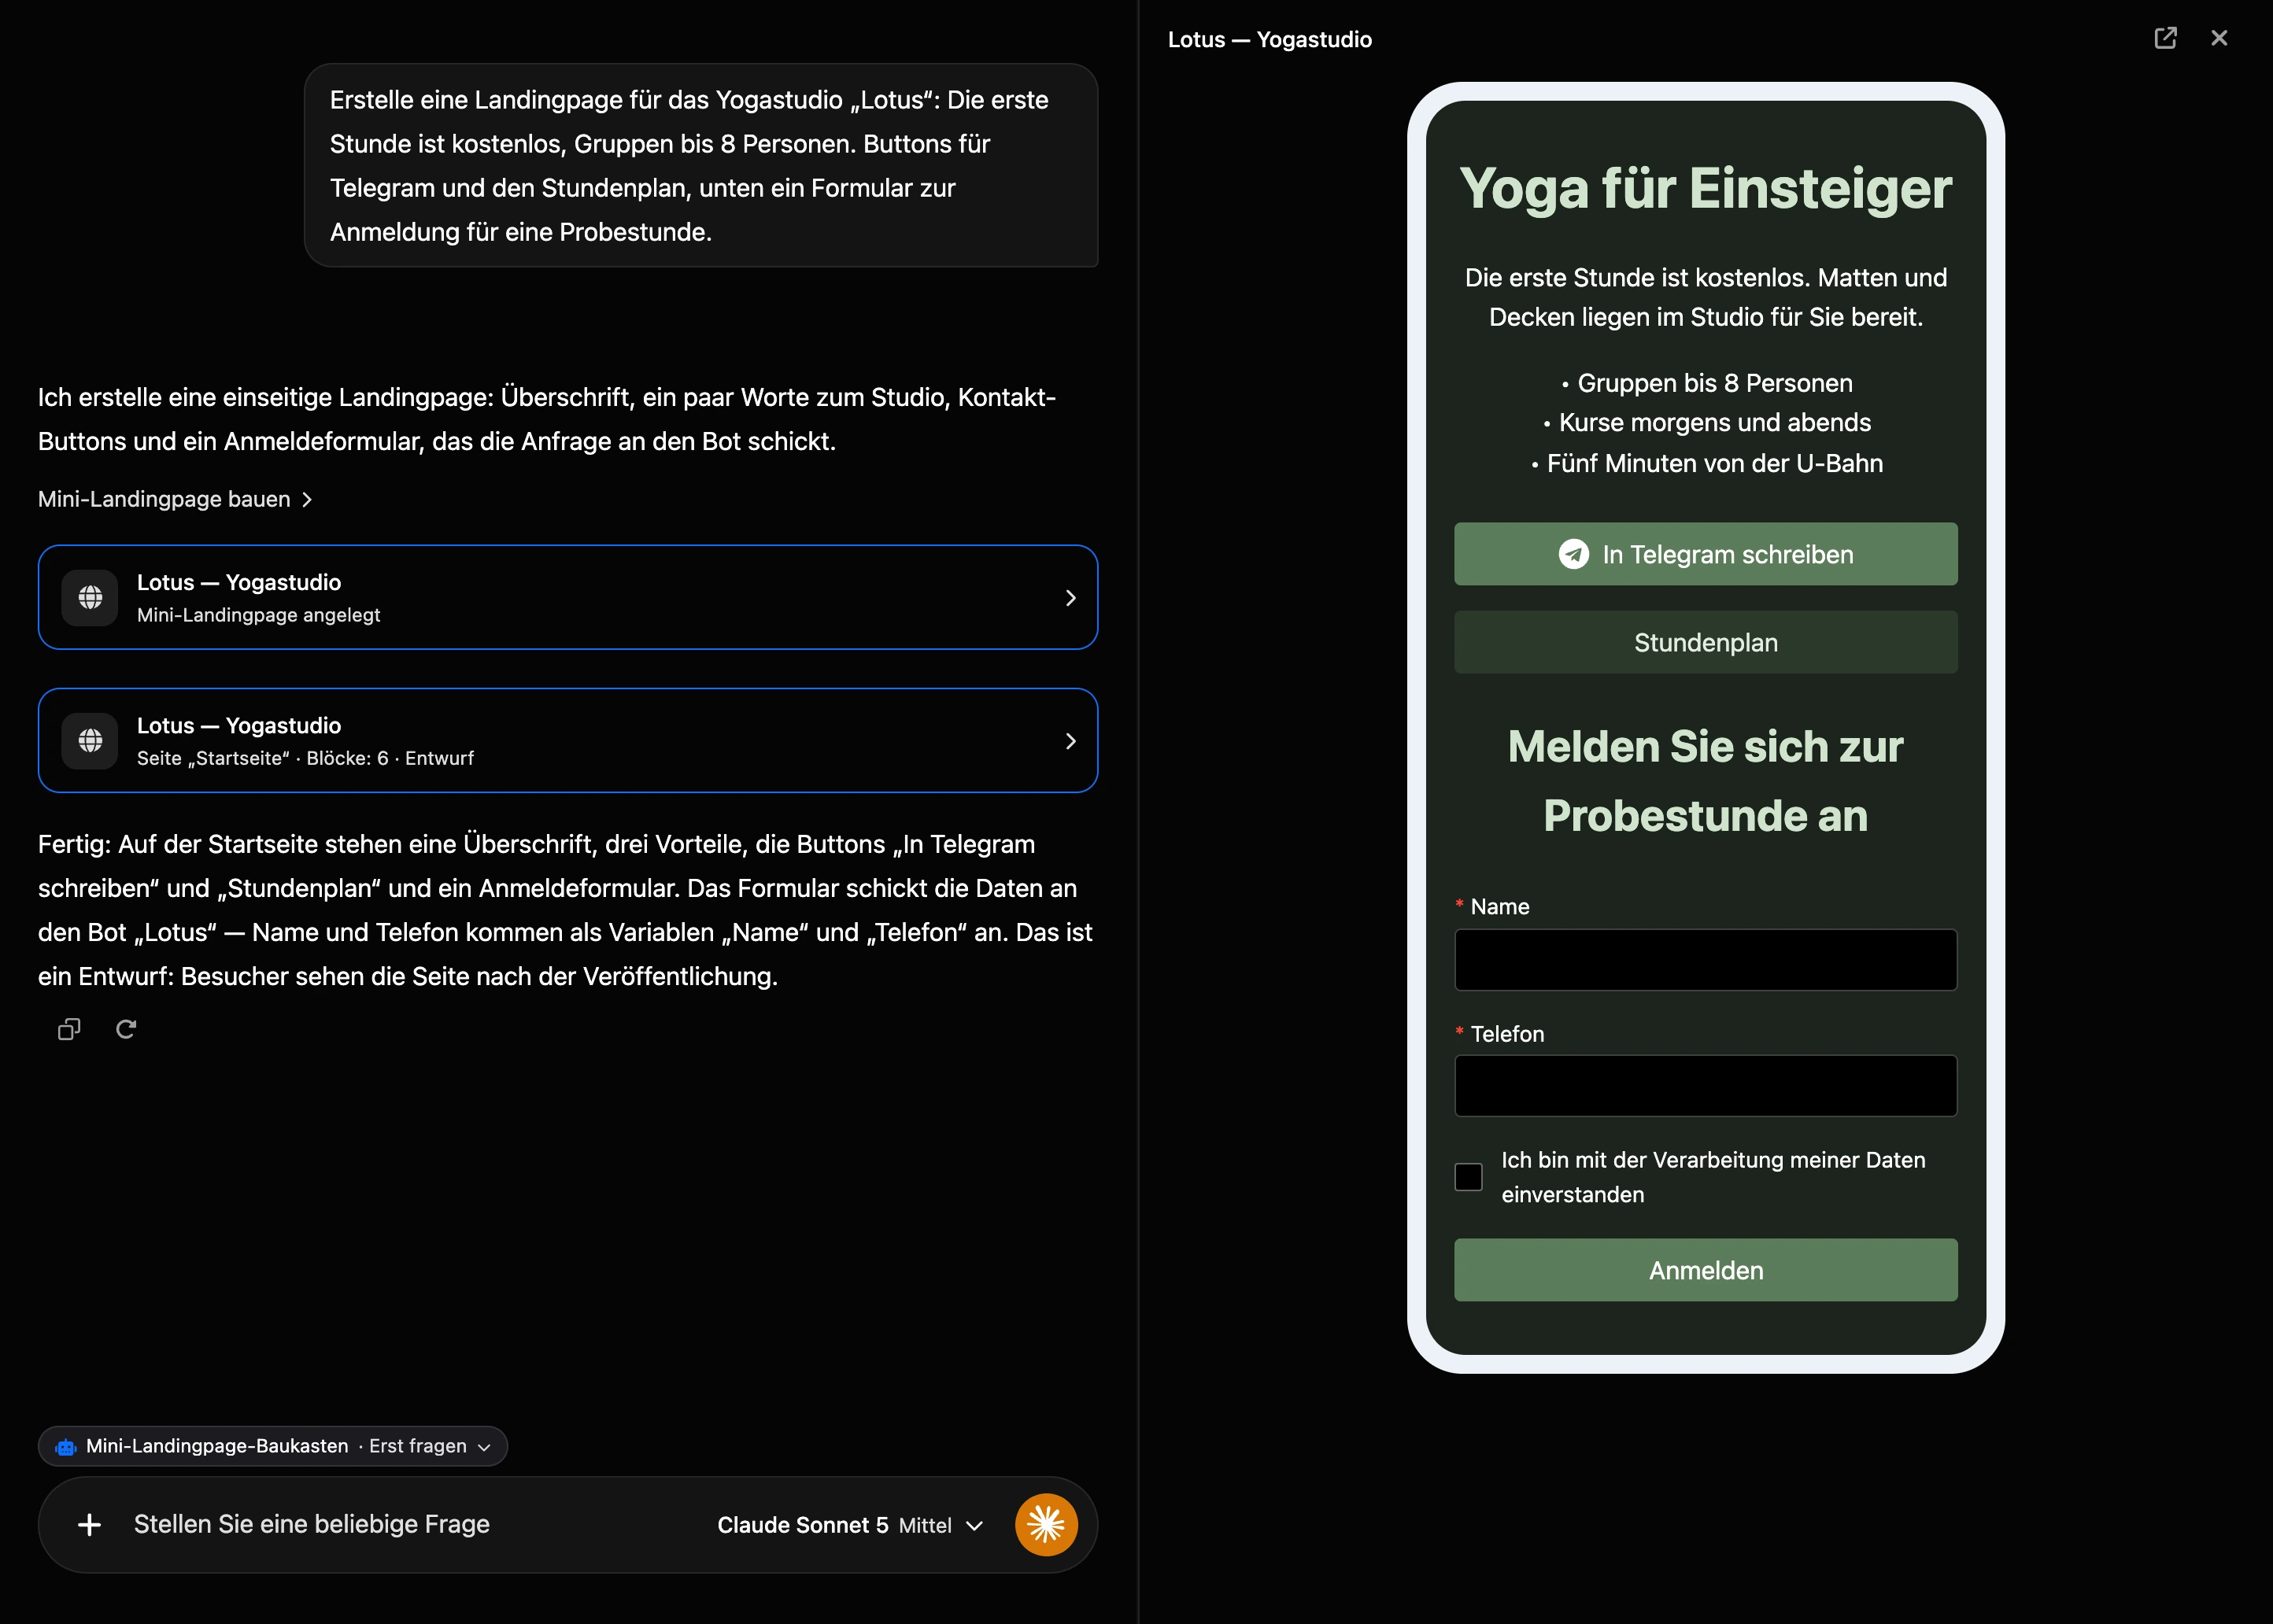Tick the data processing consent checkbox
Viewport: 2273px width, 1624px height.
(x=1468, y=1177)
